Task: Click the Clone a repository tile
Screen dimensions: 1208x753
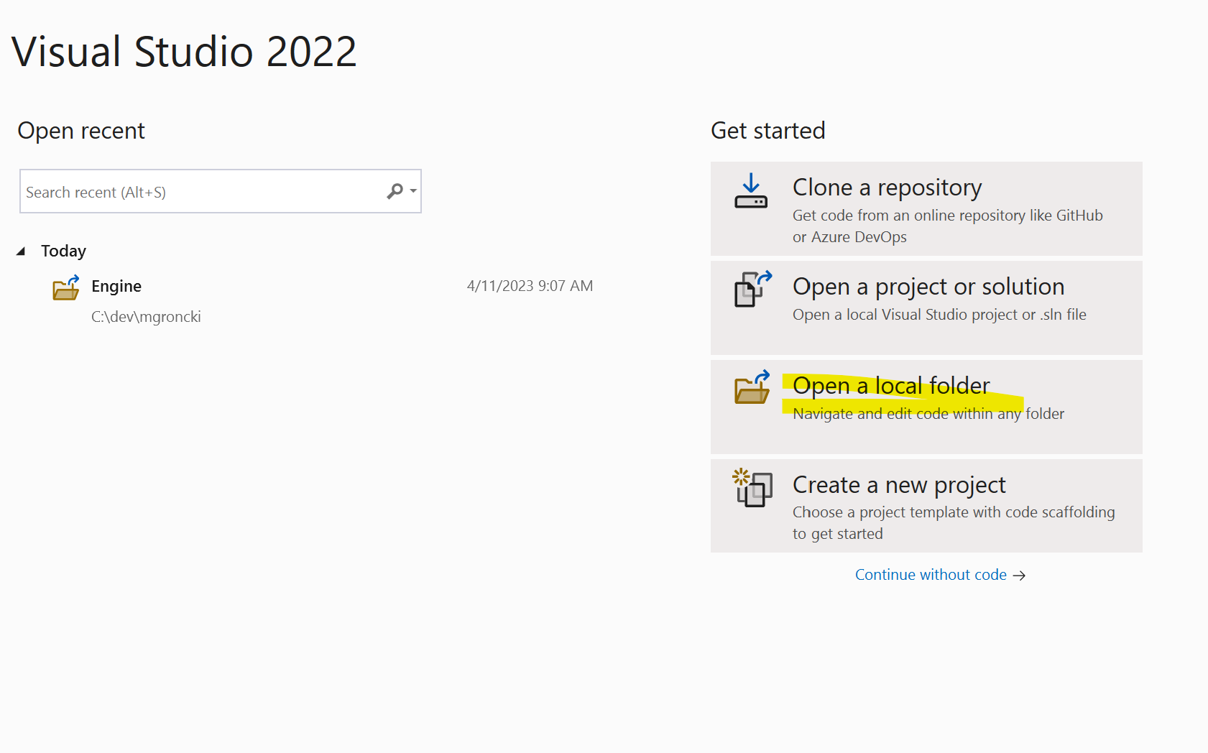Action: pyautogui.click(x=926, y=209)
